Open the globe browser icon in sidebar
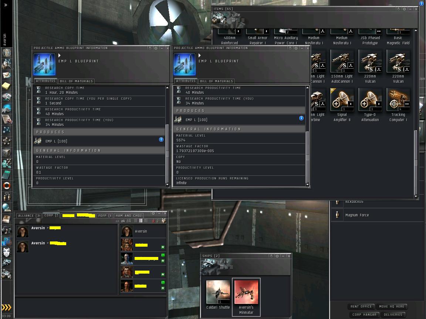 pos(7,208)
